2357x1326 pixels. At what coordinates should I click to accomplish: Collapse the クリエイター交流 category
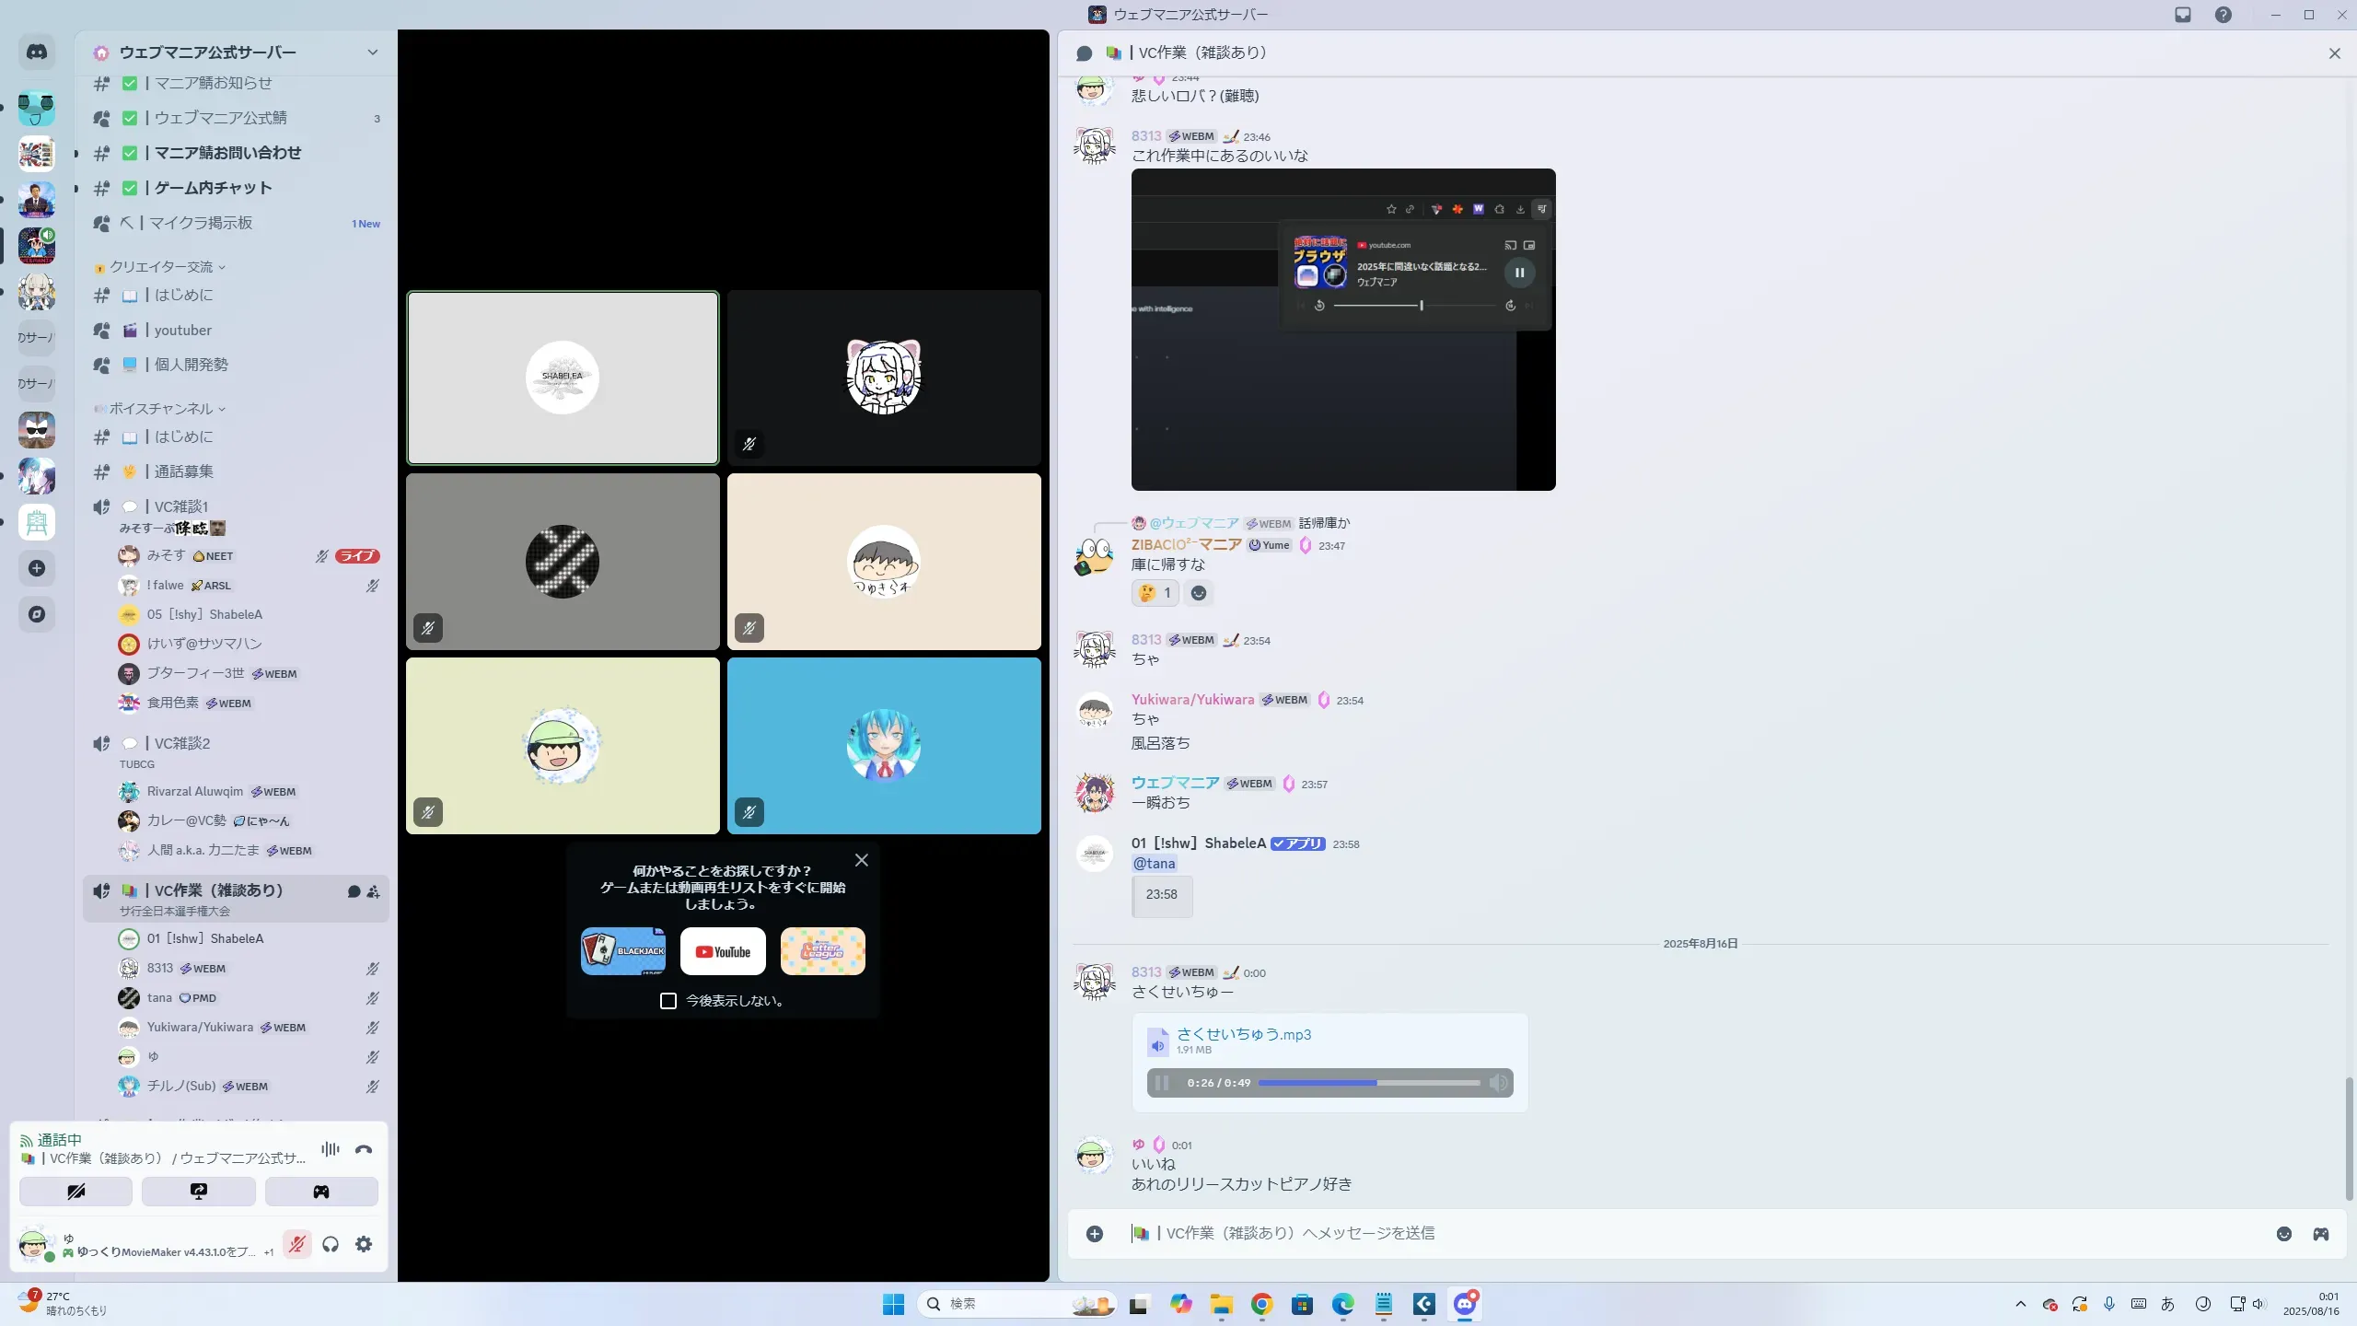tap(162, 267)
